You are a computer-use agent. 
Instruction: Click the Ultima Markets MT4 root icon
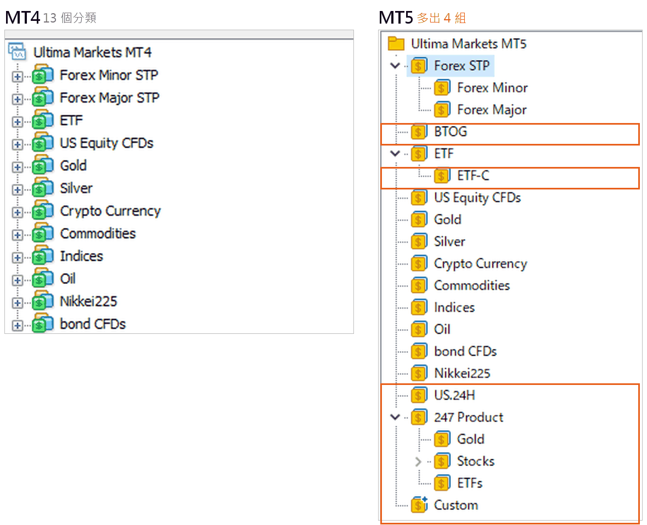(18, 51)
